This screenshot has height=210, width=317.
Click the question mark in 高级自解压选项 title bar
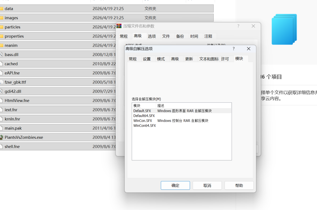coord(233,49)
